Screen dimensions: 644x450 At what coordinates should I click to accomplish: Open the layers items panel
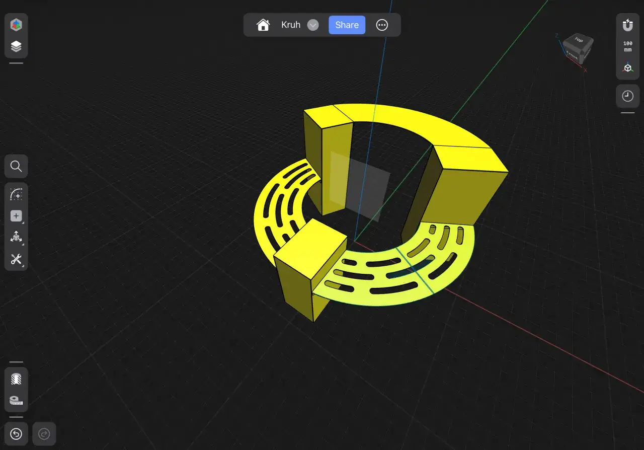tap(16, 47)
